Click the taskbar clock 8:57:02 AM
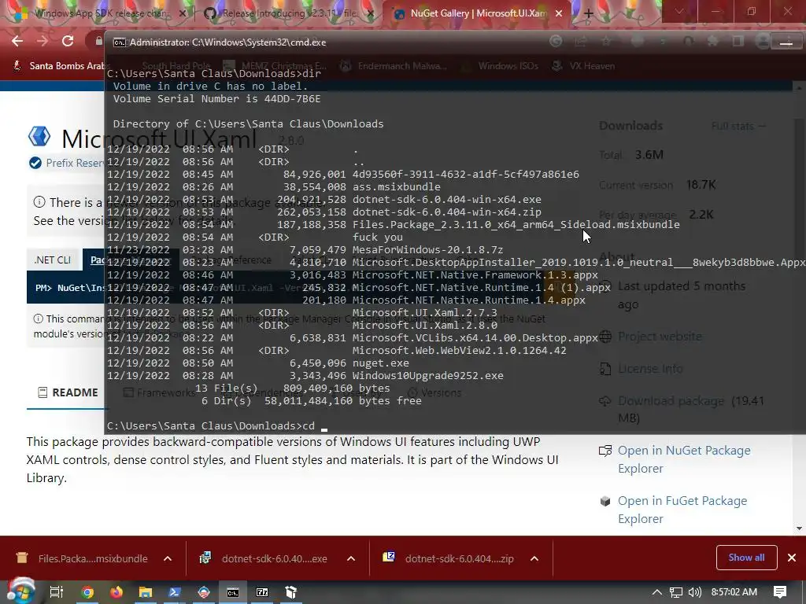This screenshot has height=604, width=806. (734, 592)
